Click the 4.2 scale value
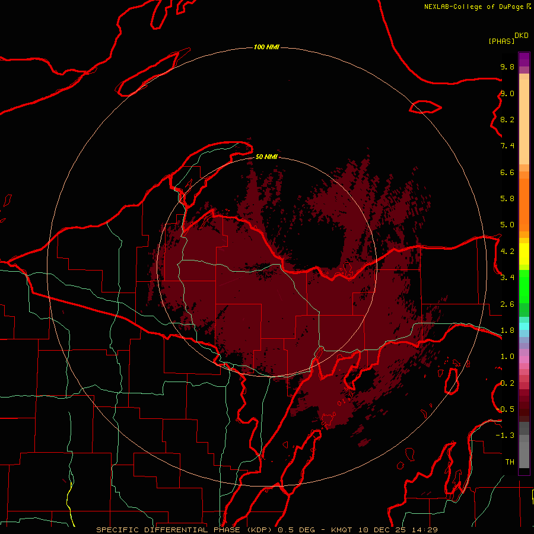Screen dimensions: 534x534 507,252
